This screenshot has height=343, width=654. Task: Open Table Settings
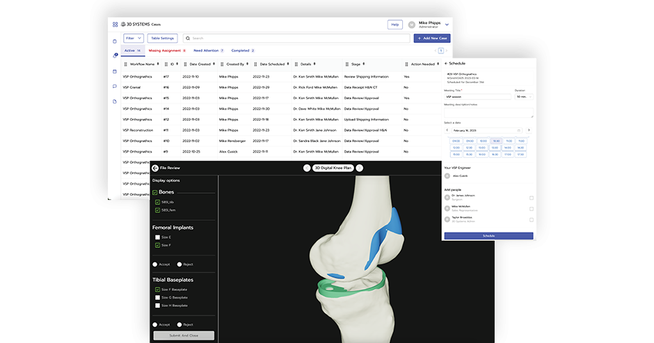pos(162,38)
